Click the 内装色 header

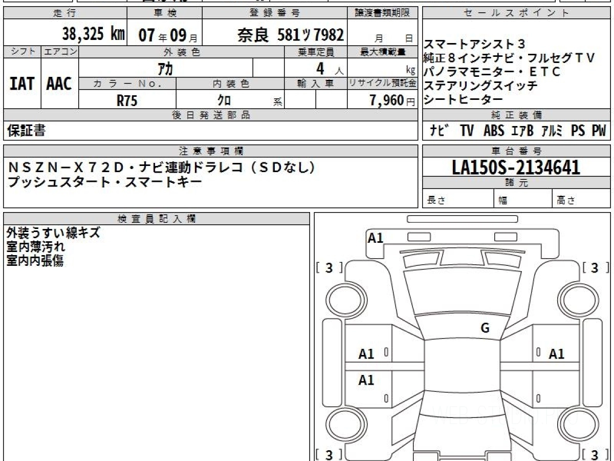(x=230, y=83)
